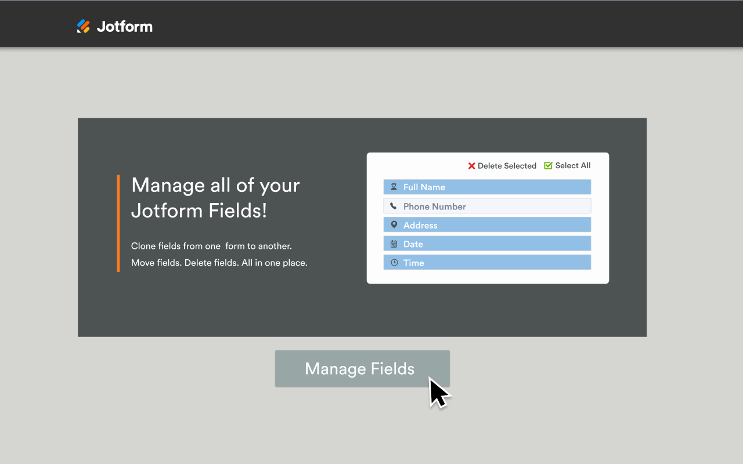This screenshot has width=743, height=464.
Task: Click the clock icon on Time field
Action: pyautogui.click(x=394, y=262)
